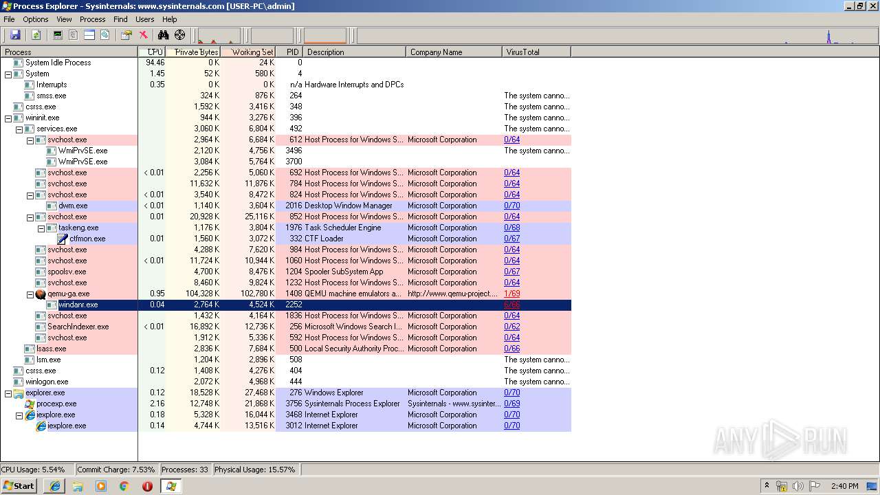Screen dimensions: 880x495
Task: Open System Information graph icon
Action: pyautogui.click(x=58, y=35)
